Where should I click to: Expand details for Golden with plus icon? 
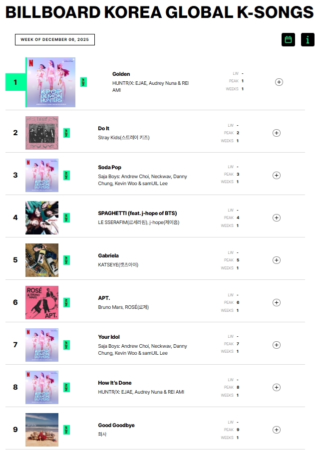tap(279, 82)
